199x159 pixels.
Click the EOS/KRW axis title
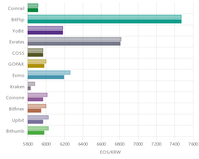coord(110,152)
